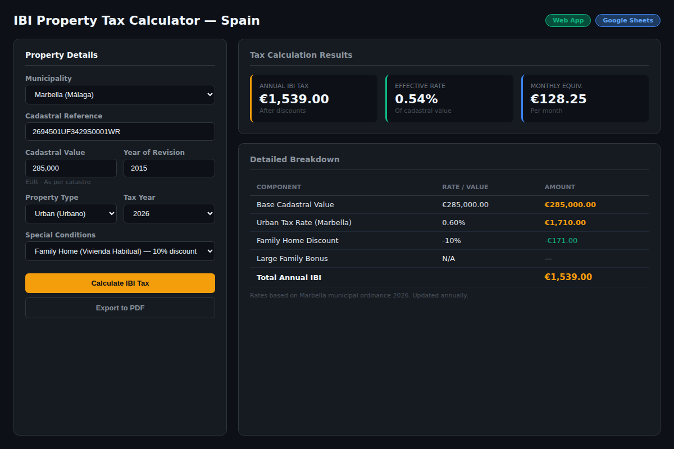Click the Tax Calculation Results heading
This screenshot has width=674, height=449.
click(301, 55)
